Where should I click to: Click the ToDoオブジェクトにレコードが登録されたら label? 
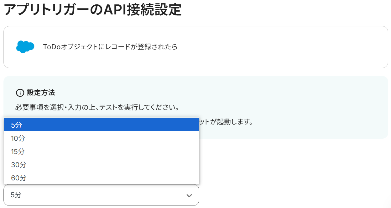click(110, 47)
